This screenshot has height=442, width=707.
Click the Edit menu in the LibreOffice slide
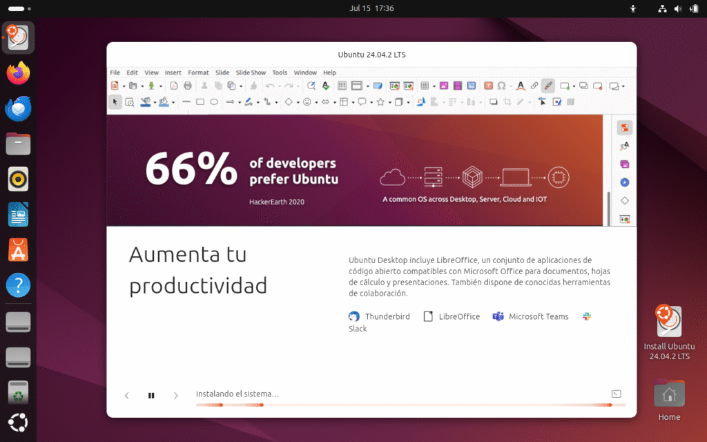(x=132, y=73)
